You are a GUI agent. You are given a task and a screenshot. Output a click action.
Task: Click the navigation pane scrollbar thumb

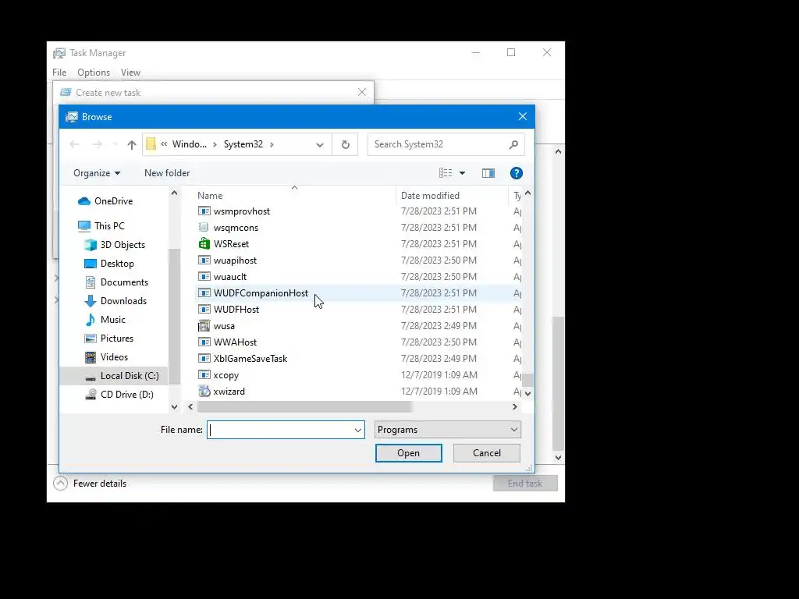pyautogui.click(x=174, y=317)
